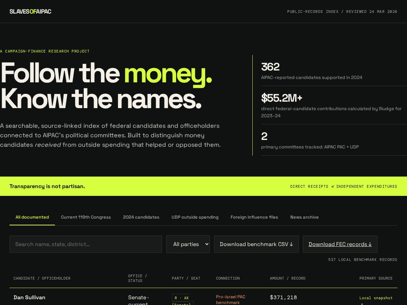
Task: Click A campaign-finance research project label
Action: 45,51
